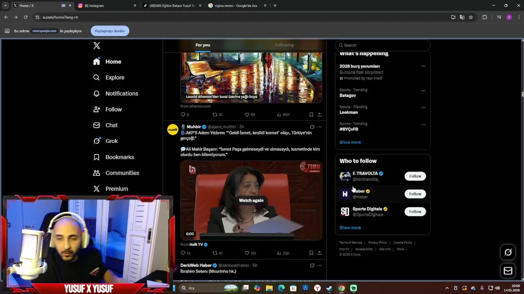Share the Muhbir video post

pyautogui.click(x=319, y=253)
